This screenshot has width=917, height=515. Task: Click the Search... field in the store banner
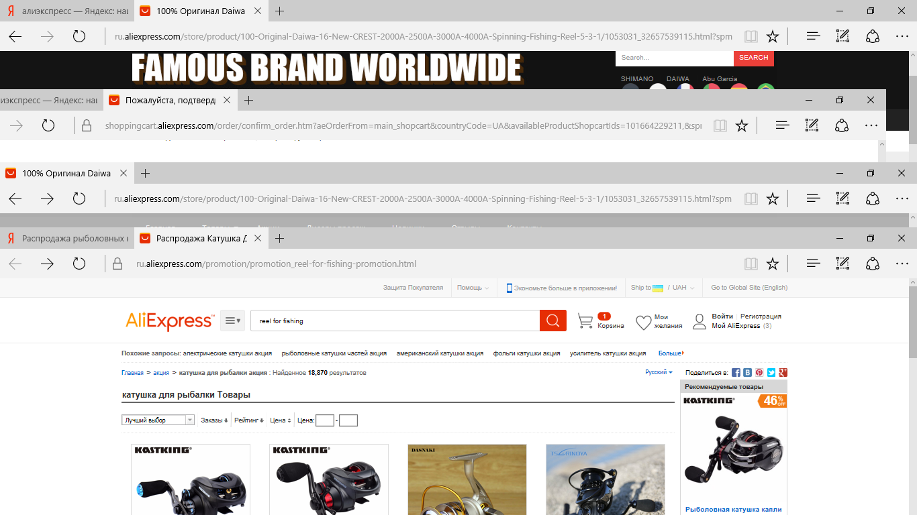[675, 58]
